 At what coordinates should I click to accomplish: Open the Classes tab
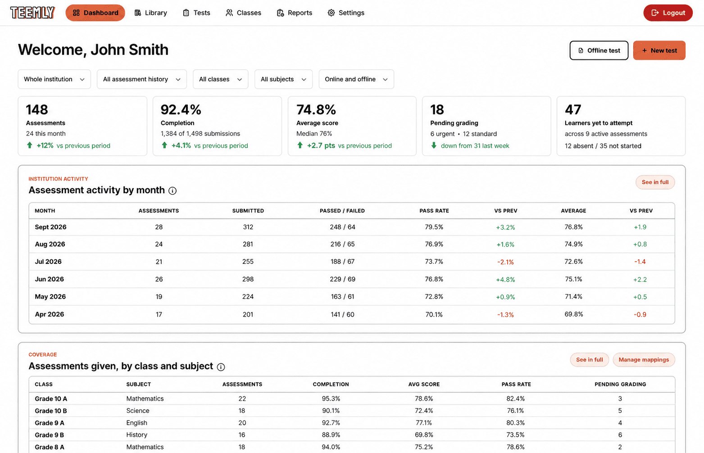(243, 13)
